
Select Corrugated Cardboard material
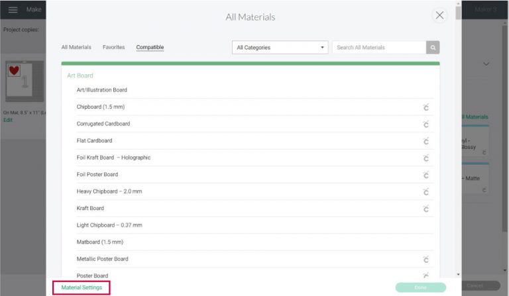coord(255,124)
